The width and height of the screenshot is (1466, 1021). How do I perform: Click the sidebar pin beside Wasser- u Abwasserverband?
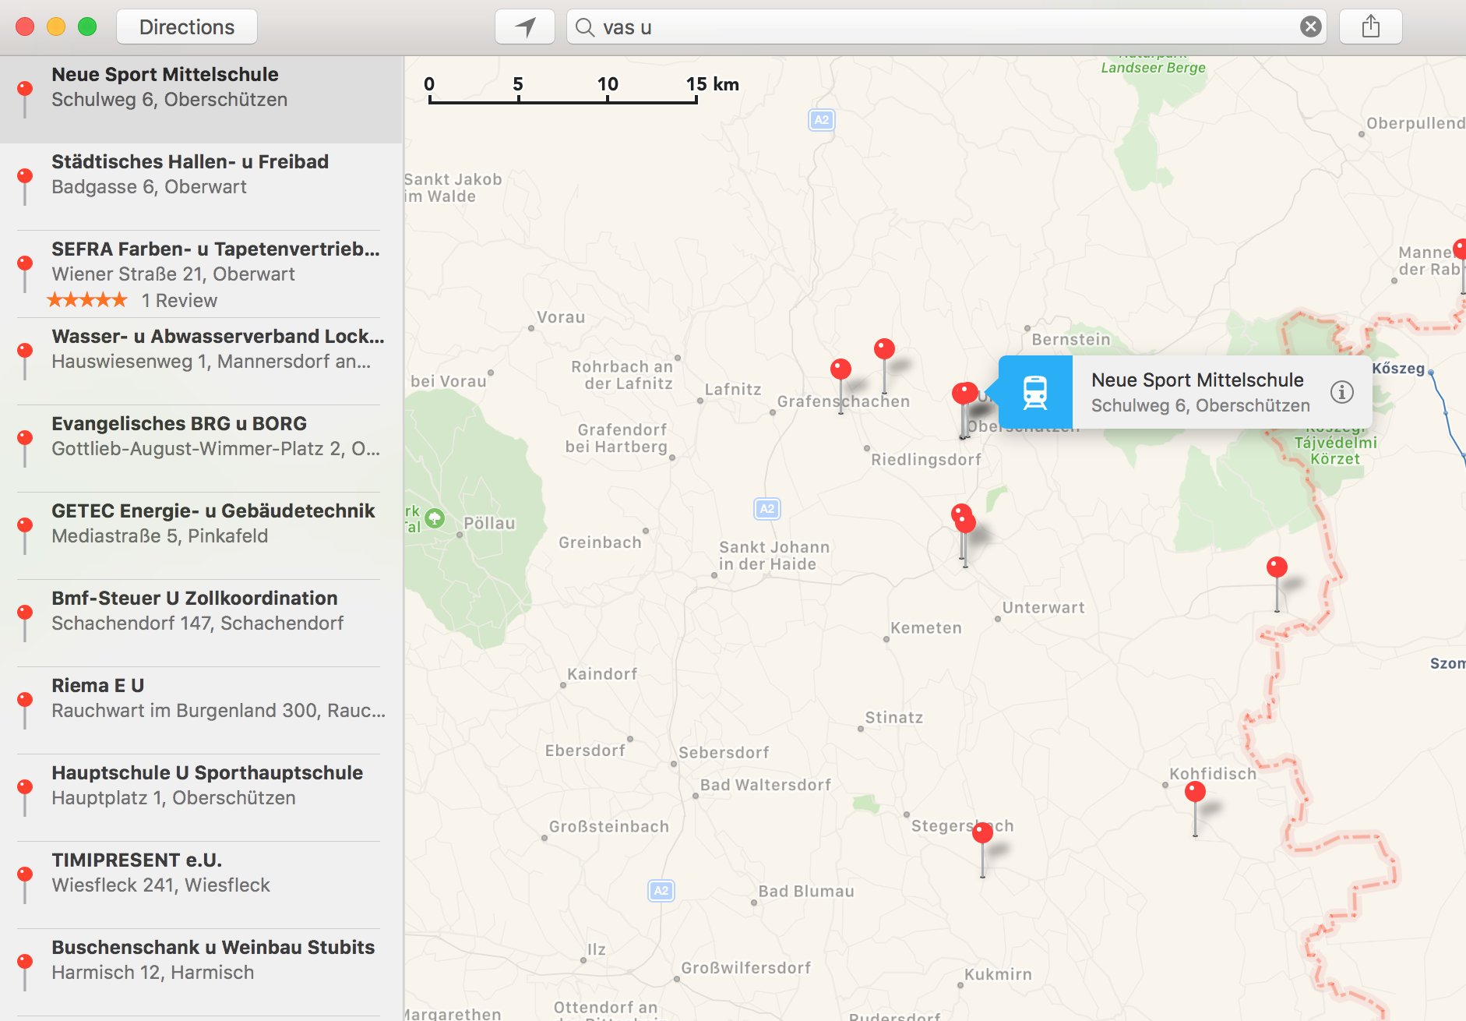tap(25, 361)
